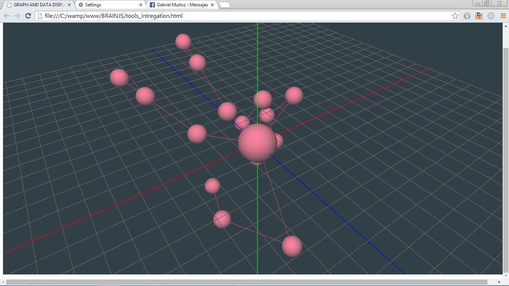
Task: Go forward with the forward arrow
Action: click(17, 16)
